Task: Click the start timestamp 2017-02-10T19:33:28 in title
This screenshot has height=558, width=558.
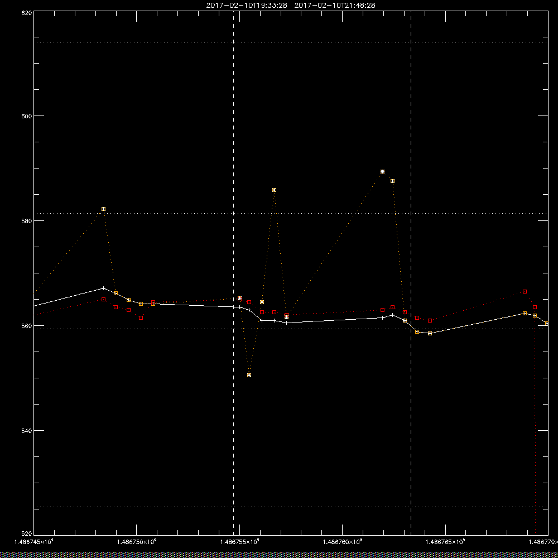Action: coord(247,6)
